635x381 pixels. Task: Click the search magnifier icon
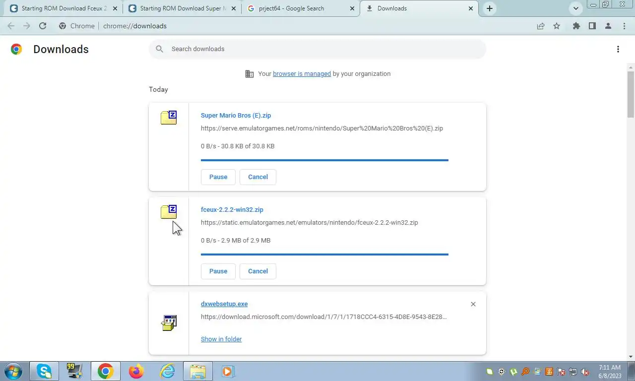[x=159, y=49]
